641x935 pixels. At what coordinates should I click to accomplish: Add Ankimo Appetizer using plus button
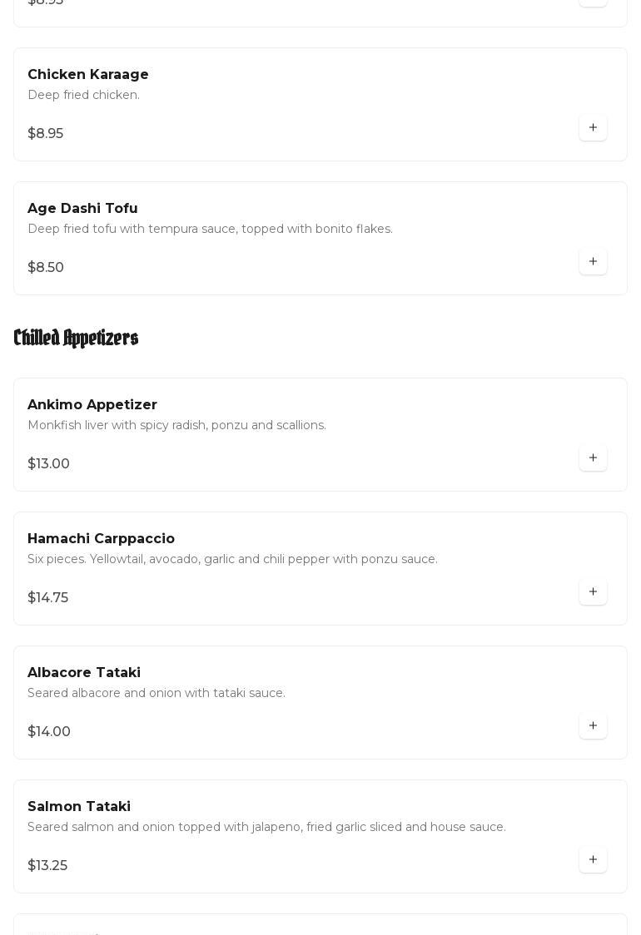click(593, 458)
